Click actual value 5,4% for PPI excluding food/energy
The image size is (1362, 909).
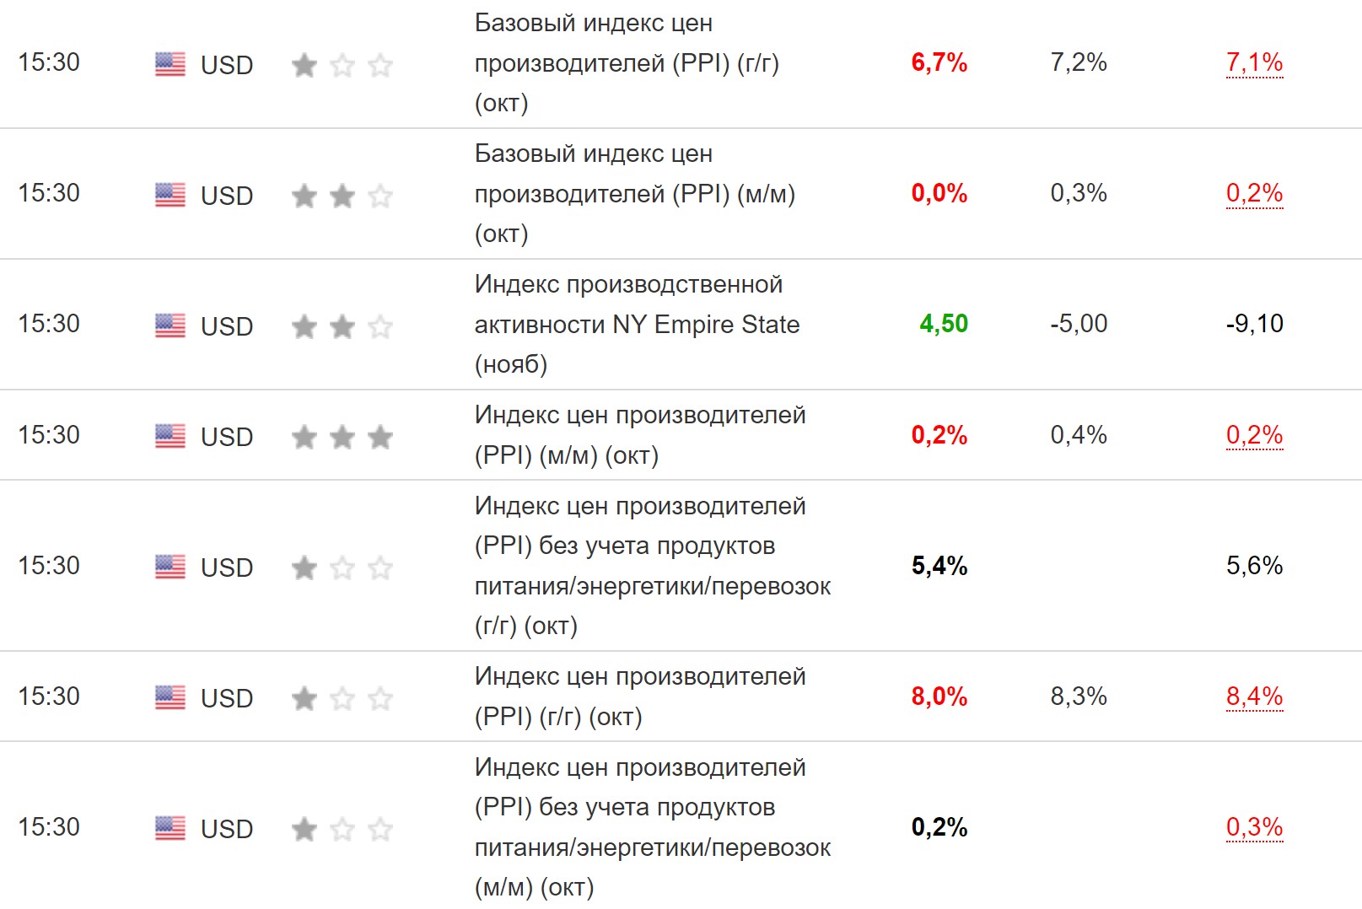939,566
